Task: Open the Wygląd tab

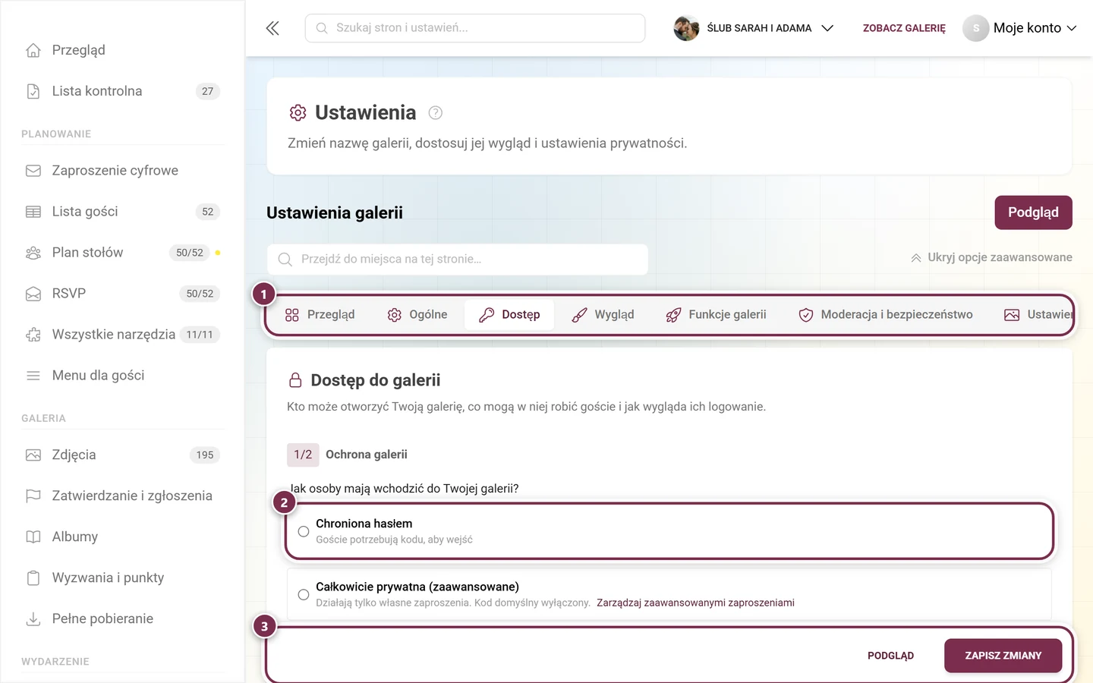Action: click(x=603, y=315)
